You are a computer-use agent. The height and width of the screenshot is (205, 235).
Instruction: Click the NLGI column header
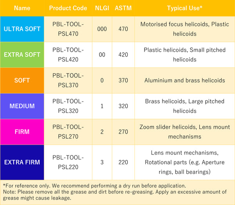102,8
